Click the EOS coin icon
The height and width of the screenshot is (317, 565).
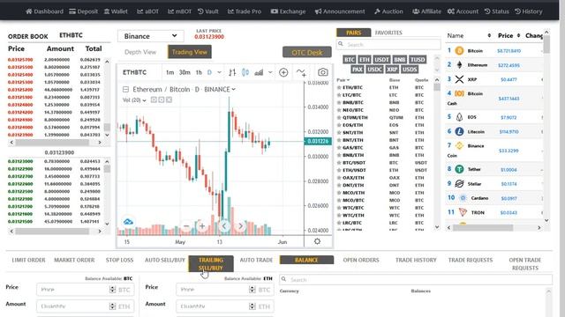click(x=459, y=117)
